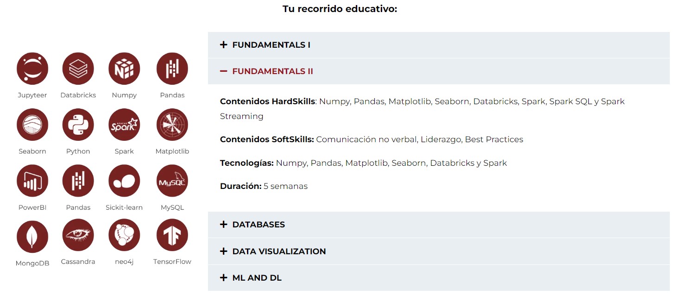Click the Python snake logo
The image size is (674, 295).
coord(78,125)
